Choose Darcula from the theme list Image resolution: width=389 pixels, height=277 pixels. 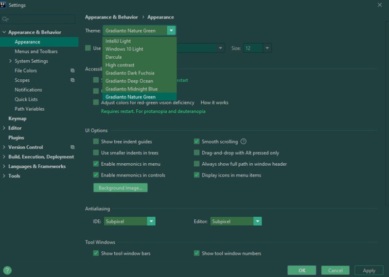point(113,57)
